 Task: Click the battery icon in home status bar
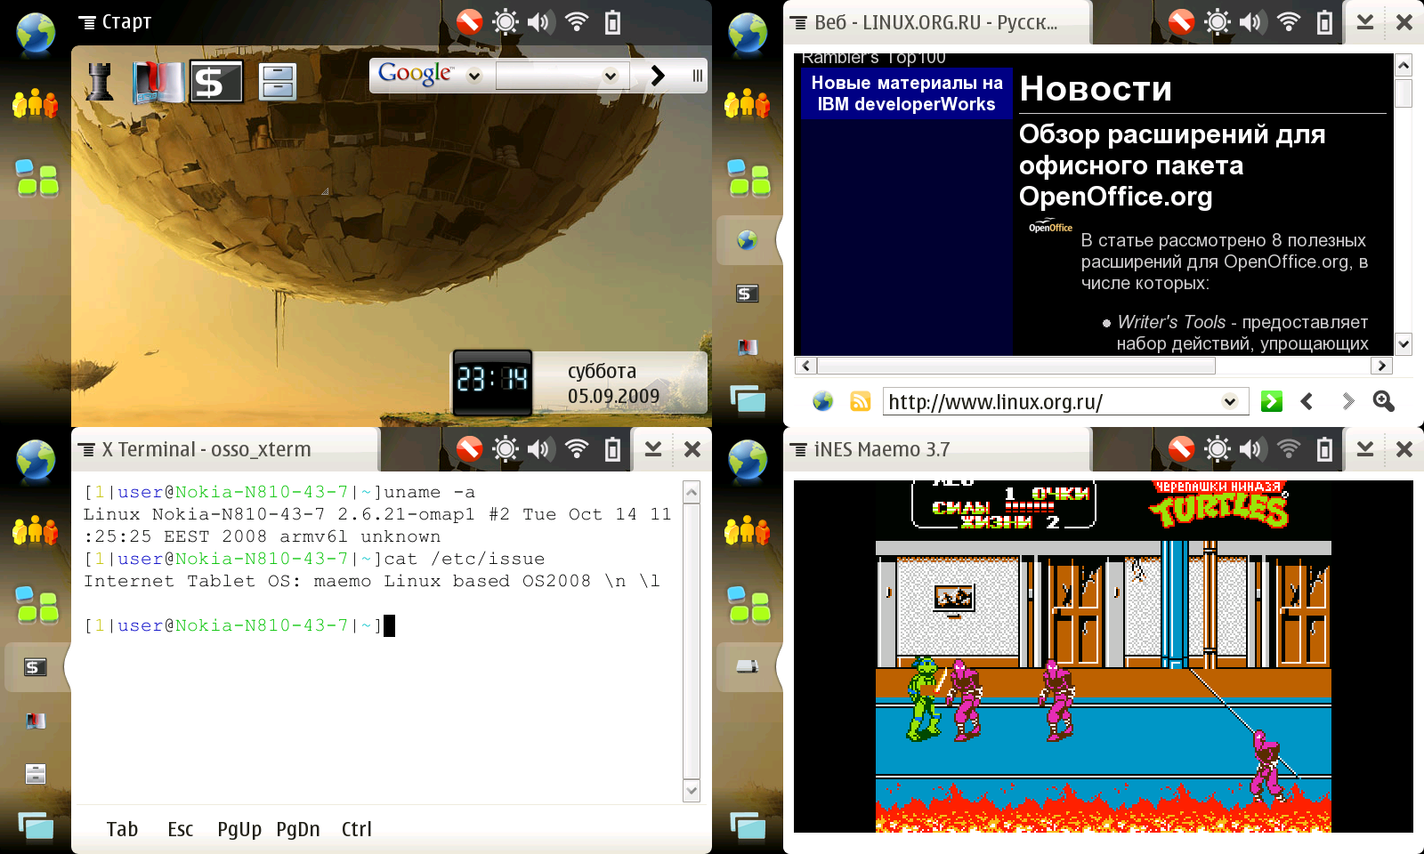612,21
